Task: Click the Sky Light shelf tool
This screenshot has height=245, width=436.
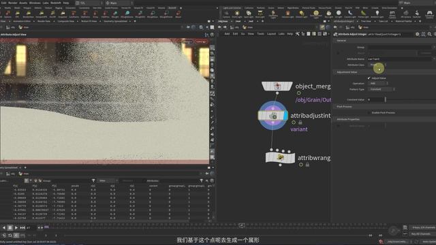Action: click(328, 14)
